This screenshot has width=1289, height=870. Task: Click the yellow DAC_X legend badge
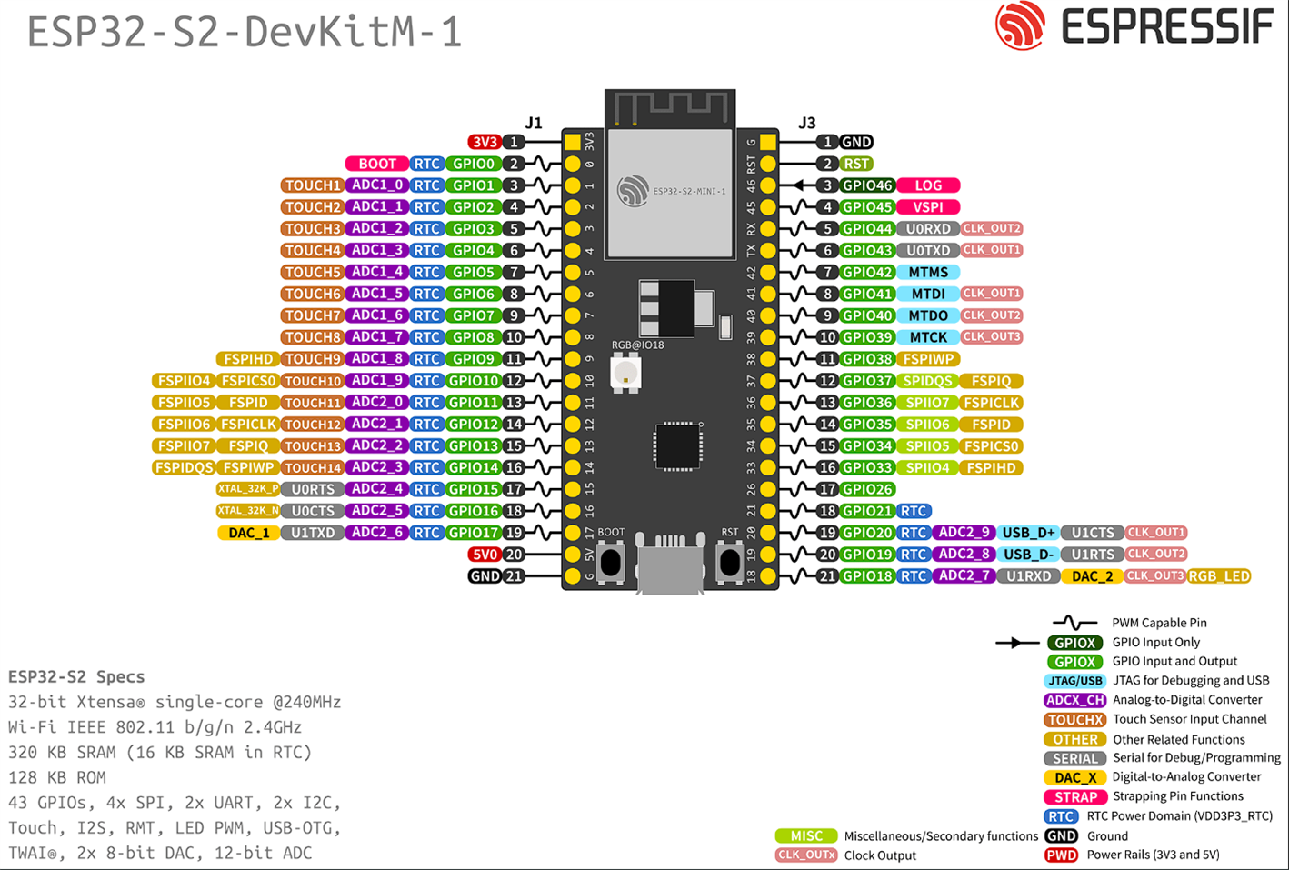click(x=1074, y=777)
